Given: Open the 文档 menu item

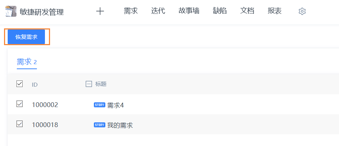Looking at the screenshot, I should pos(247,11).
